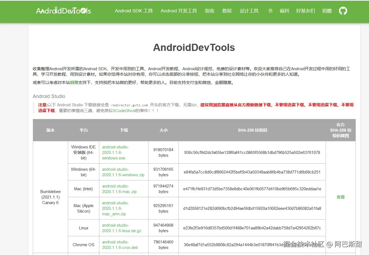This screenshot has height=255, width=369.
Task: Select size 796146460 bytes
Action: tap(163, 245)
